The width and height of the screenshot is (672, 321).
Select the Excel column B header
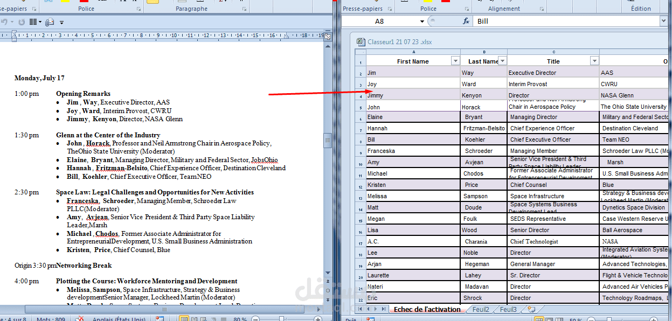point(484,52)
